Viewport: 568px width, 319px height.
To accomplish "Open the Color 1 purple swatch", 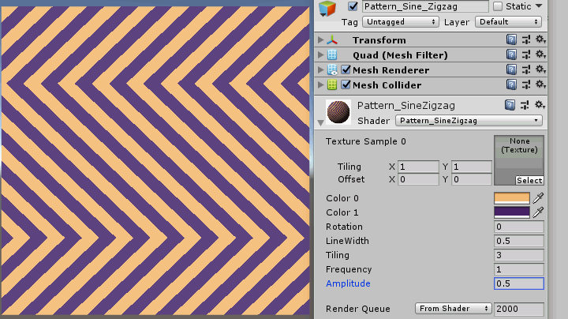I will click(x=512, y=212).
